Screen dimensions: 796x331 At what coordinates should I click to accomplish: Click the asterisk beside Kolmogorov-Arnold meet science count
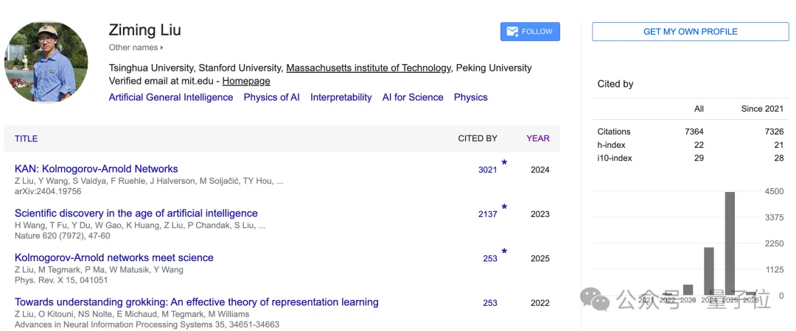coord(504,252)
